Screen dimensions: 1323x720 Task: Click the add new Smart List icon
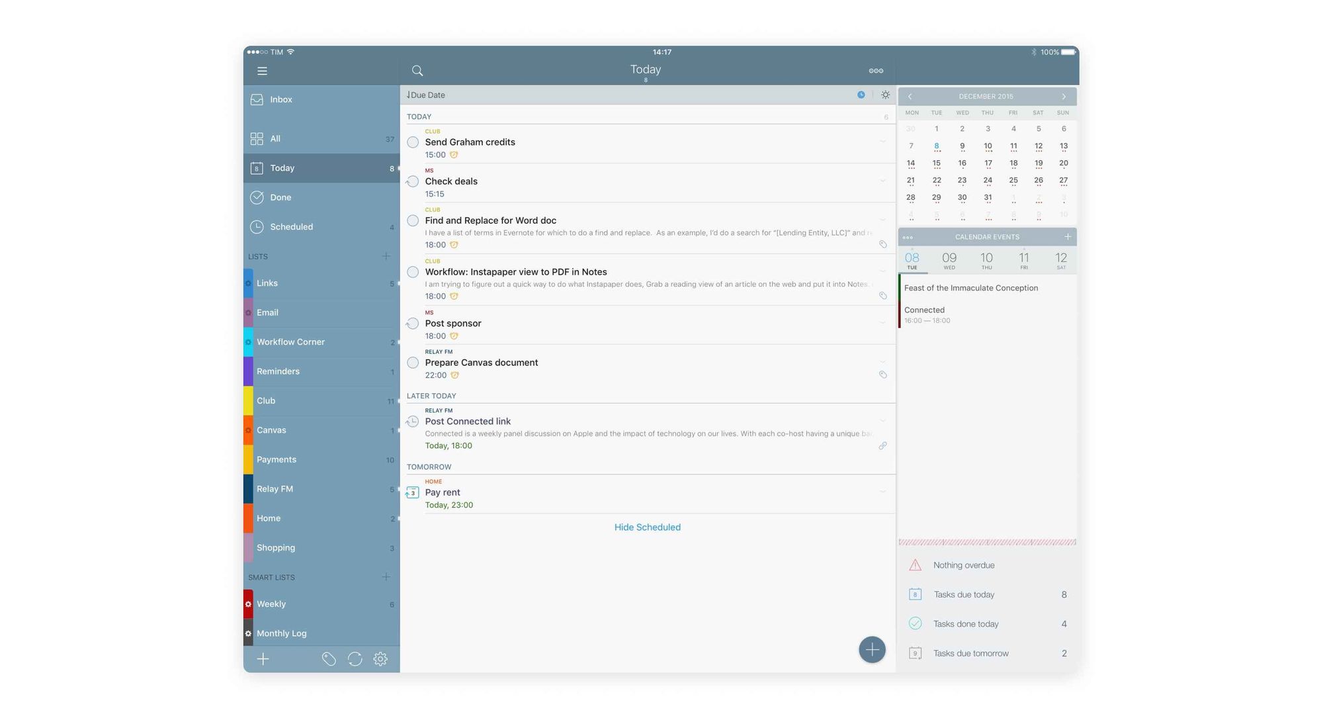[386, 577]
